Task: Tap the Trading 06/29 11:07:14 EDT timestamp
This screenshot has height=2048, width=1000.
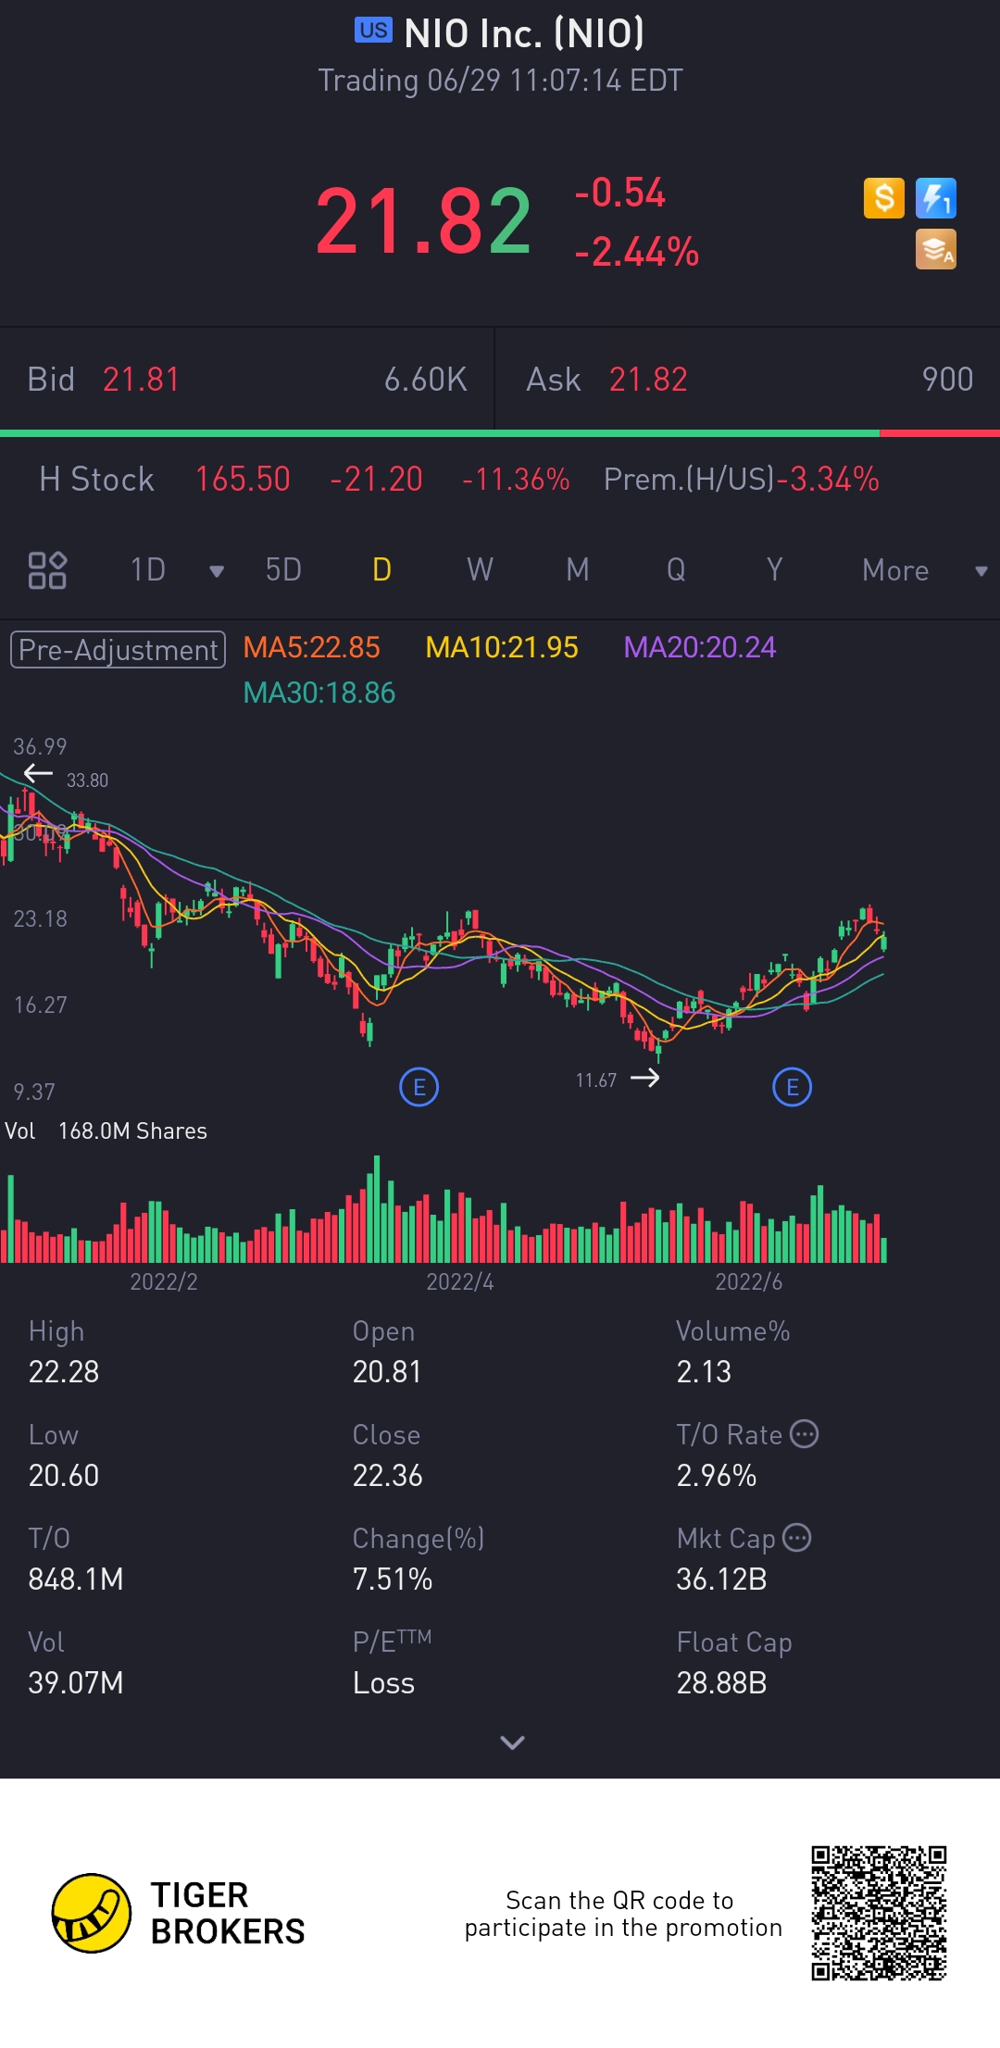Action: click(x=501, y=81)
